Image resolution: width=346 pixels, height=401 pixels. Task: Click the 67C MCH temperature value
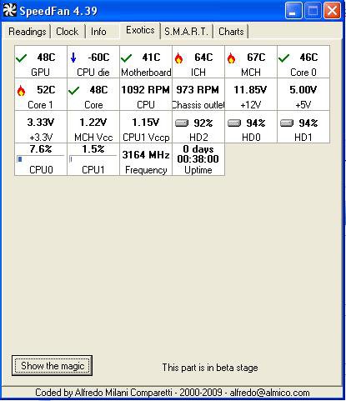pos(256,58)
